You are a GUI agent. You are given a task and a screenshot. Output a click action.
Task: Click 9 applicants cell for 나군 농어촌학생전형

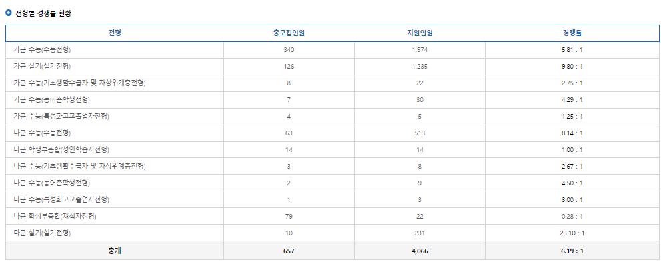pos(420,183)
